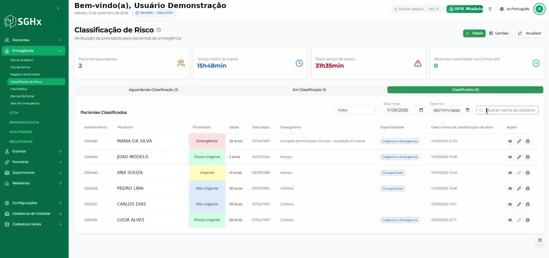Open user avatar menu
Screen dimensions: 549x258
pyautogui.click(x=539, y=9)
